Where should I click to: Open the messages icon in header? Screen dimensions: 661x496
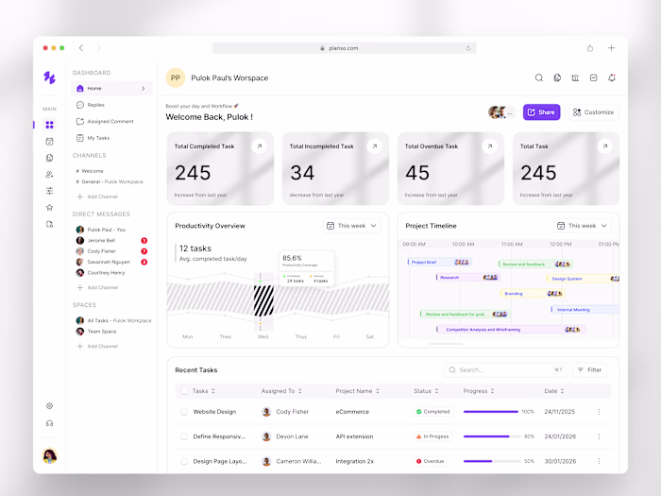coord(557,77)
